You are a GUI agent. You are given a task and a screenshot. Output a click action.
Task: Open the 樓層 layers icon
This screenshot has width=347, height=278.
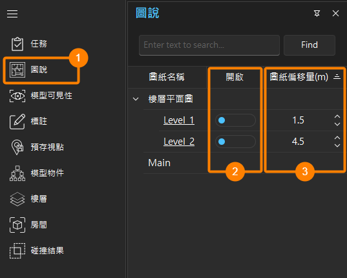point(17,199)
